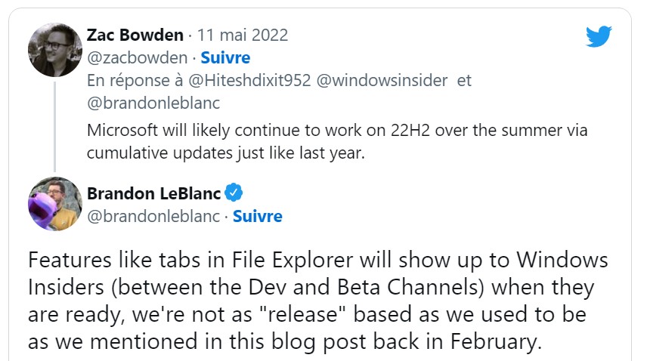
Task: Follow Zac Bowden via Suivre link
Action: tap(225, 57)
